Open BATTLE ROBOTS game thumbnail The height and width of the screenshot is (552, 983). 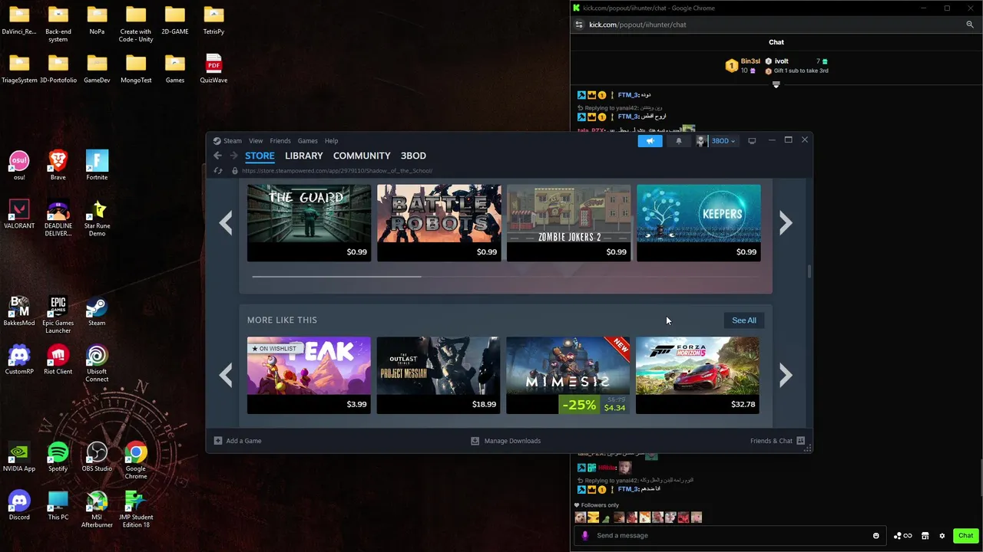pyautogui.click(x=439, y=223)
